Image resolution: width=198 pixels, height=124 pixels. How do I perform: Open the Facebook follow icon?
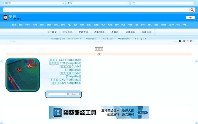180,41
